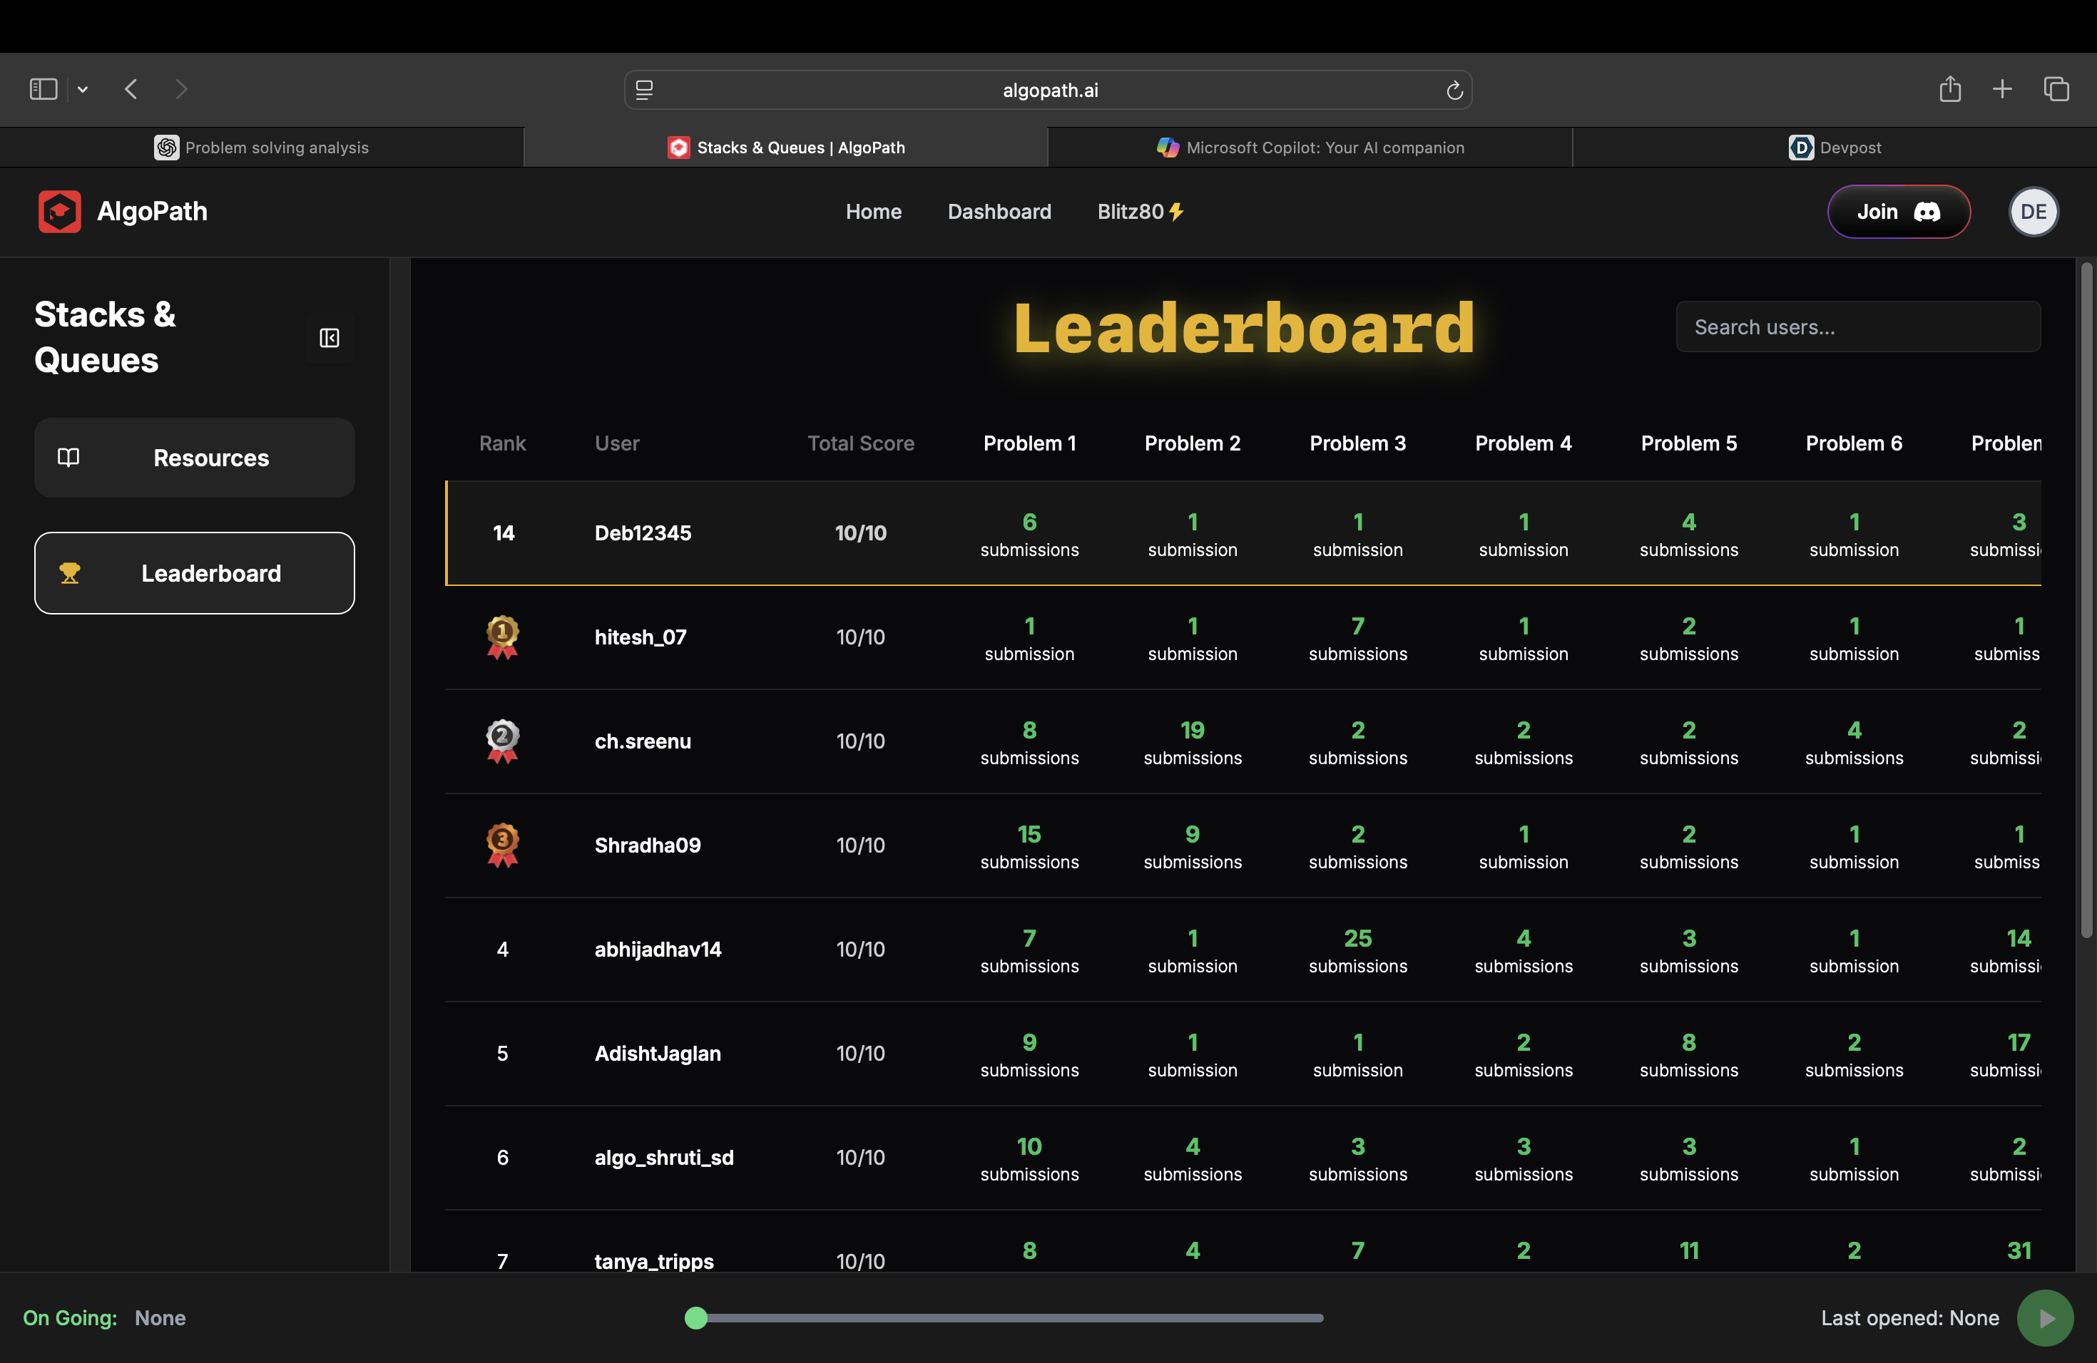Show the tab overview icon

tap(2056, 89)
